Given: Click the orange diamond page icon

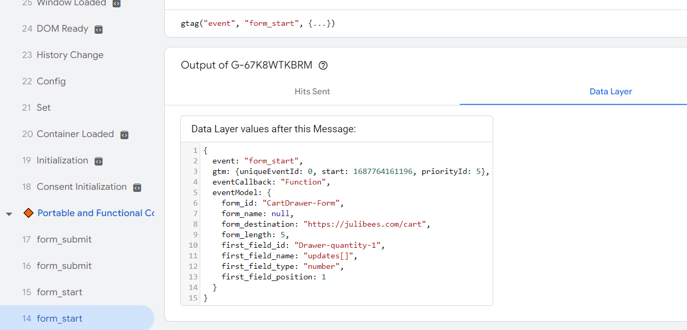Looking at the screenshot, I should 29,213.
